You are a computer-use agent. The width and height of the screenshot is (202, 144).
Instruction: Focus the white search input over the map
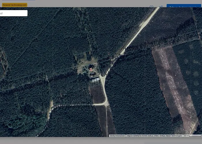(x=14, y=13)
